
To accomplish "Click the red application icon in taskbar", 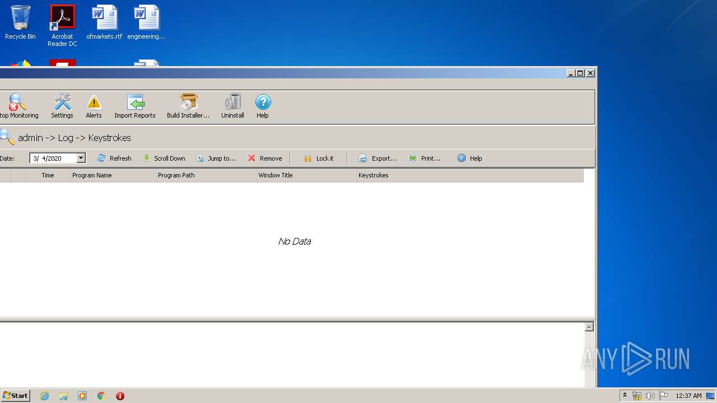I will point(120,396).
